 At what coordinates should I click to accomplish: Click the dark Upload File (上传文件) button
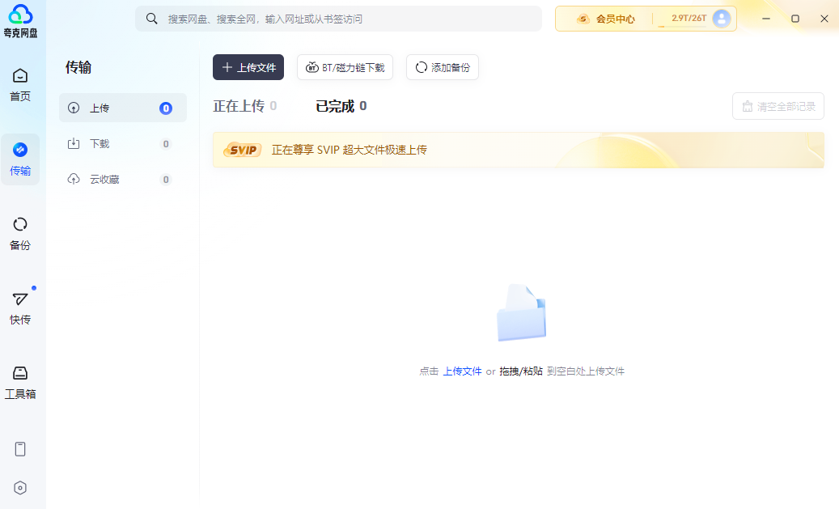tap(248, 68)
